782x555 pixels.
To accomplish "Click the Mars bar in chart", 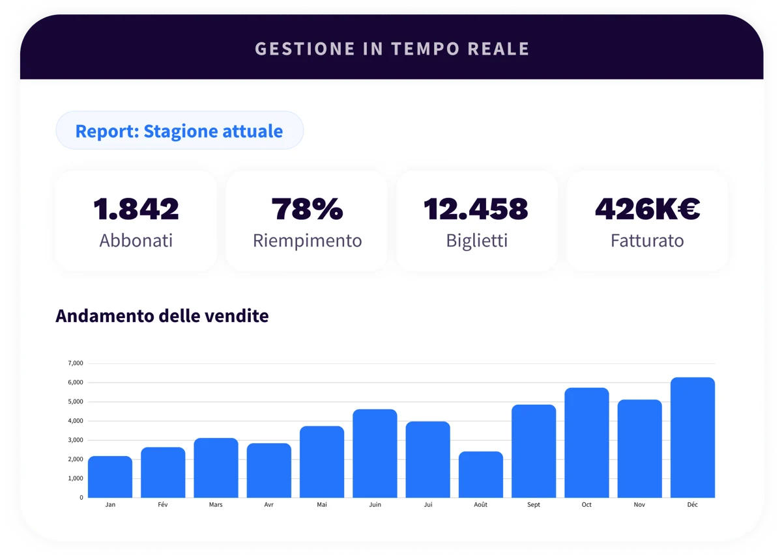I will 216,468.
